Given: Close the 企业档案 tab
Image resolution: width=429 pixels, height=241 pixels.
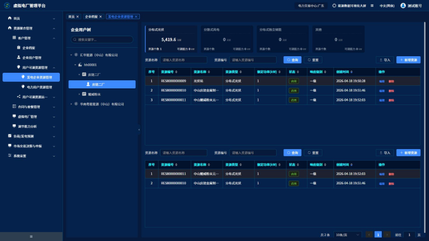Looking at the screenshot, I should (101, 17).
